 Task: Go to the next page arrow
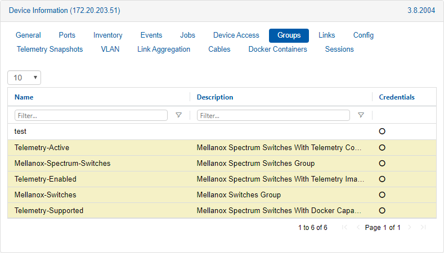[x=410, y=228]
